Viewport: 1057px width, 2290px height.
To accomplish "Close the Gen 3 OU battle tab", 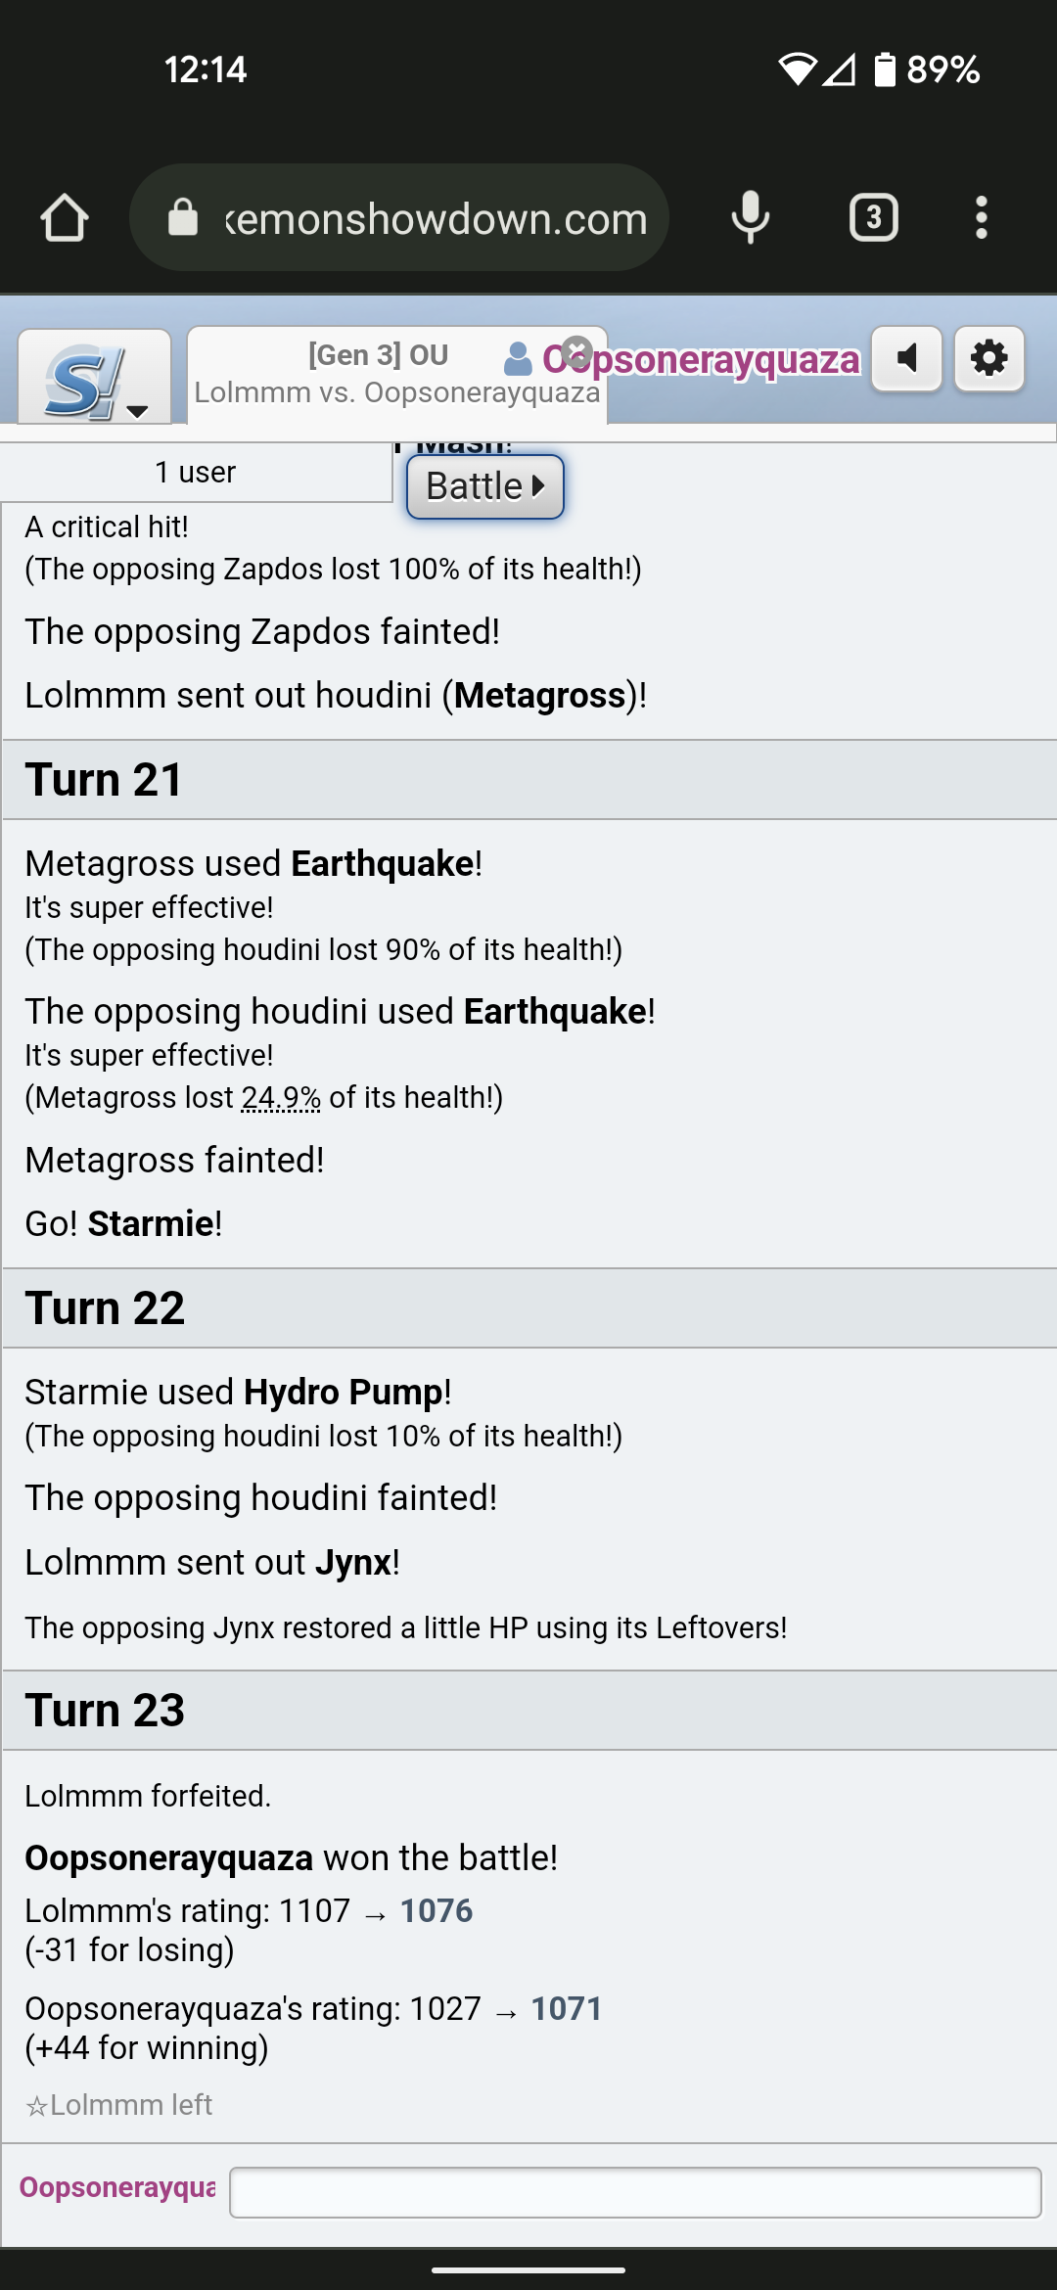I will pyautogui.click(x=577, y=350).
